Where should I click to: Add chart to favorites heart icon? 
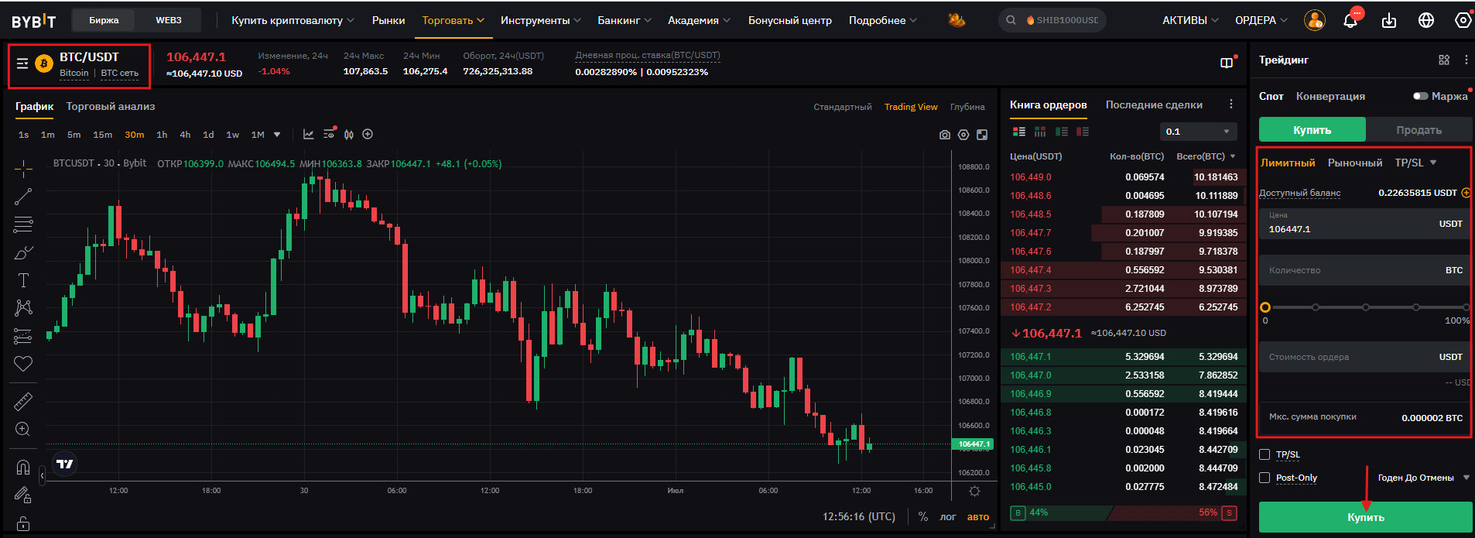click(x=23, y=364)
